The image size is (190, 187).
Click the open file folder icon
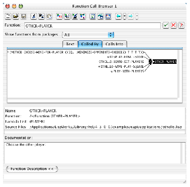tap(16, 16)
